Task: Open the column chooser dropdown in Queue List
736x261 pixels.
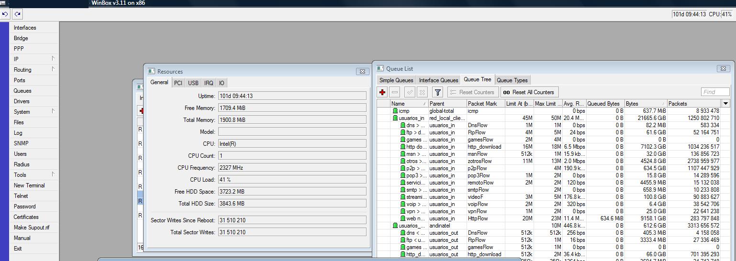Action: (x=725, y=103)
